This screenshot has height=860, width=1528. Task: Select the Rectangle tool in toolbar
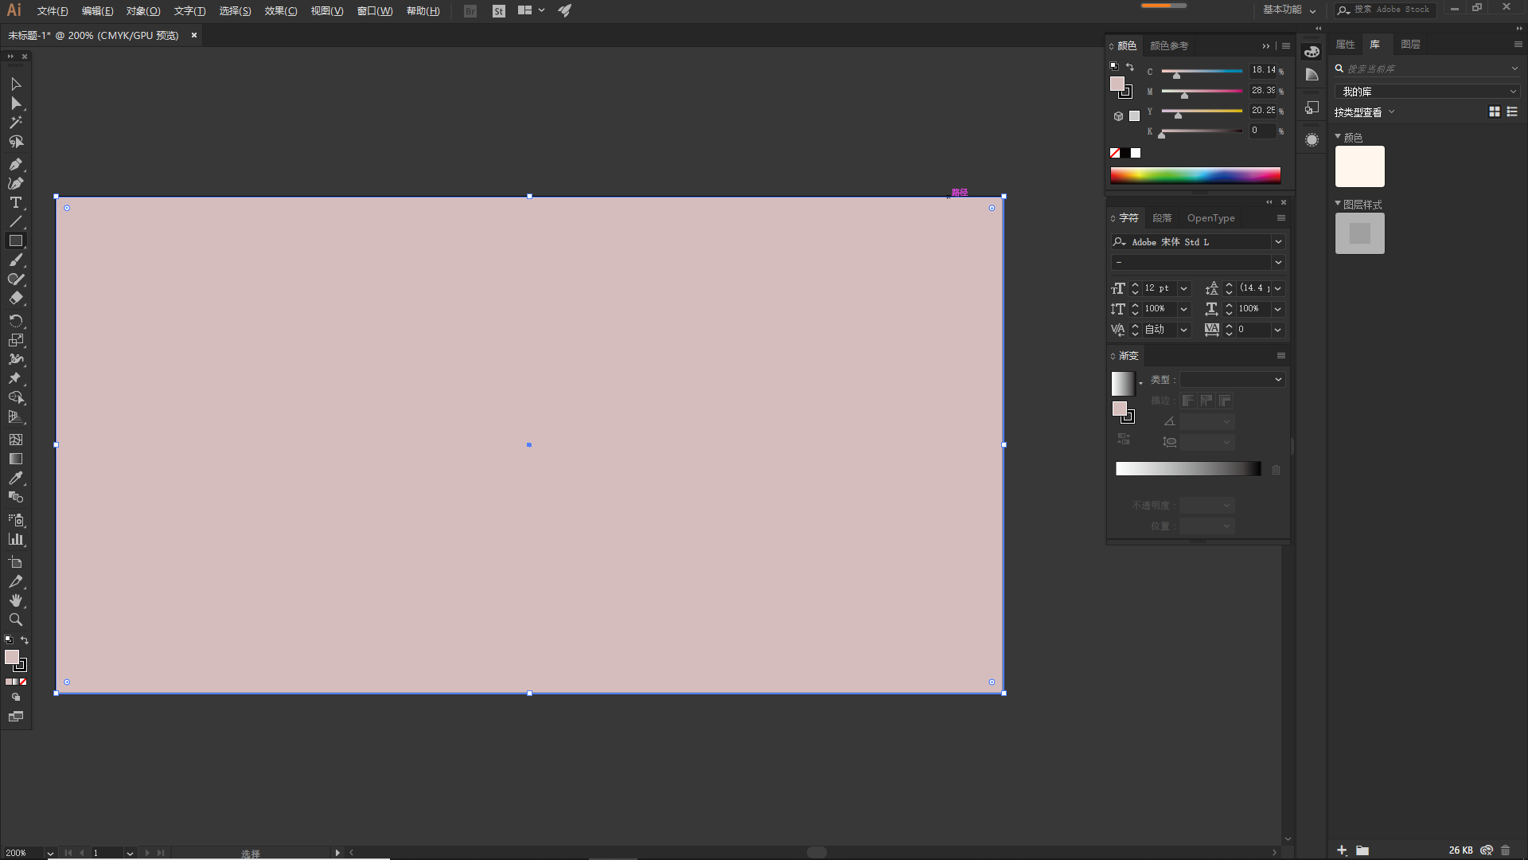click(x=14, y=240)
